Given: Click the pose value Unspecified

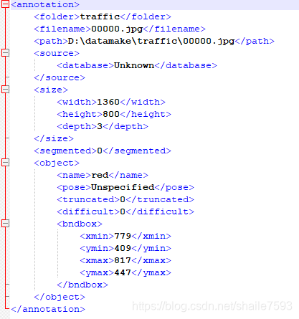Looking at the screenshot, I should 123,187.
